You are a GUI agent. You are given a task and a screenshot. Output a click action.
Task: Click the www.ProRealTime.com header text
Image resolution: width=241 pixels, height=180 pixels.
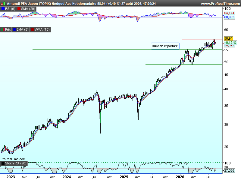click(x=221, y=4)
